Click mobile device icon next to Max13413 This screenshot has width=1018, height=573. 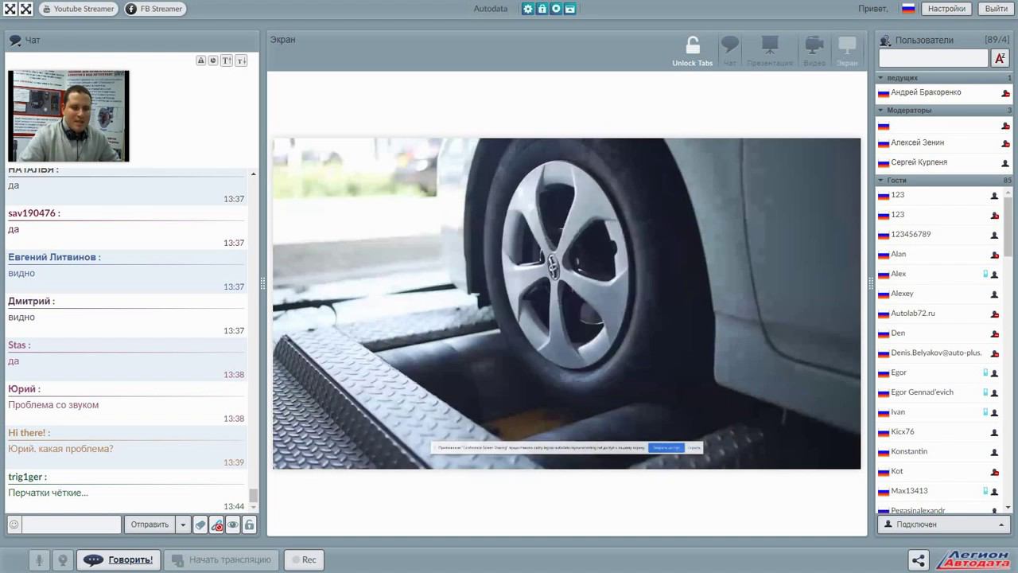pyautogui.click(x=985, y=491)
